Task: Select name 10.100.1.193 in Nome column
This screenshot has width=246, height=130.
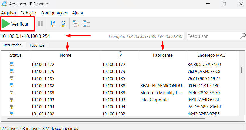Action: pyautogui.click(x=43, y=100)
